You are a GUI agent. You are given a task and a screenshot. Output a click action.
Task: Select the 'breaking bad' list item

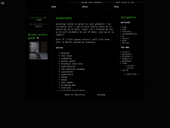point(68,85)
